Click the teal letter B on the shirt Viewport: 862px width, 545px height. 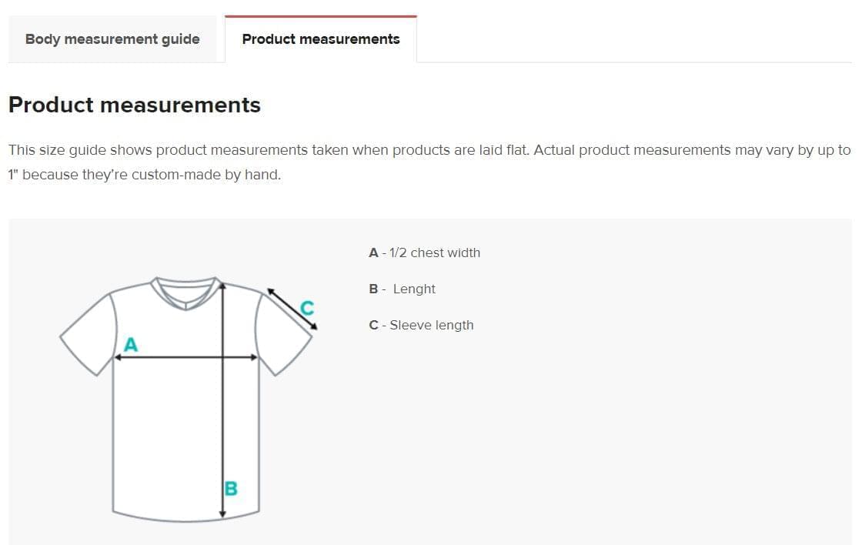[231, 488]
